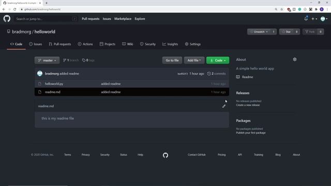Open Explore in the top navbar
331x186 pixels.
[x=140, y=19]
